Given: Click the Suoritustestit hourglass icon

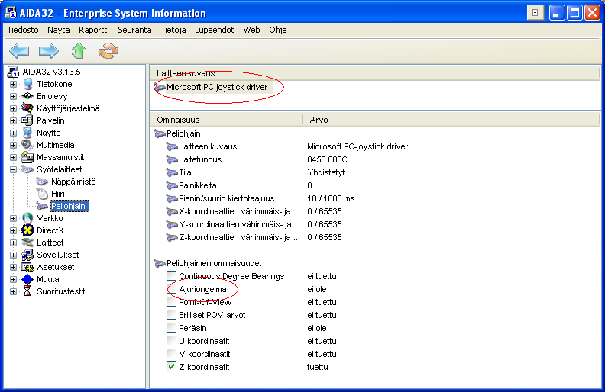Looking at the screenshot, I should 28,291.
